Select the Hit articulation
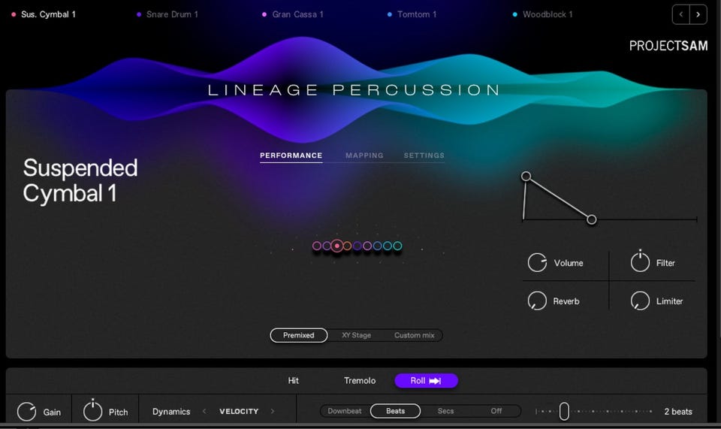 (x=294, y=381)
